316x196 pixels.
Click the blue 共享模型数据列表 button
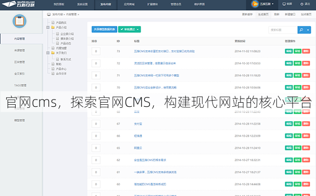[x=105, y=30]
